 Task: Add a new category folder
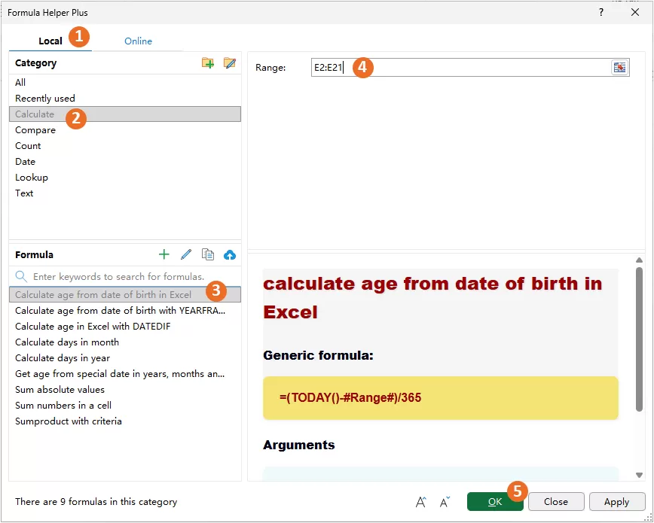(208, 63)
